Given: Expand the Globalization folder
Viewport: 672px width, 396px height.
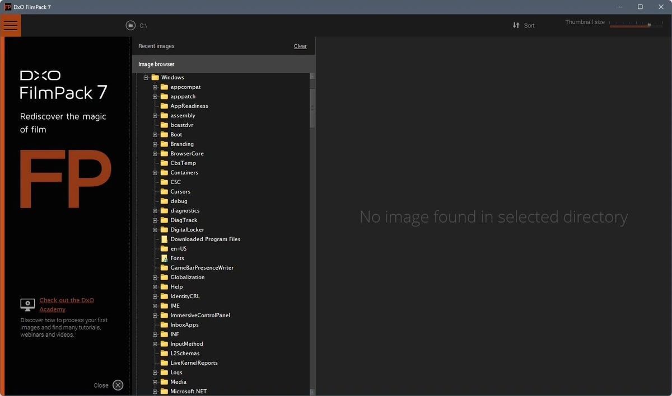Looking at the screenshot, I should (155, 277).
